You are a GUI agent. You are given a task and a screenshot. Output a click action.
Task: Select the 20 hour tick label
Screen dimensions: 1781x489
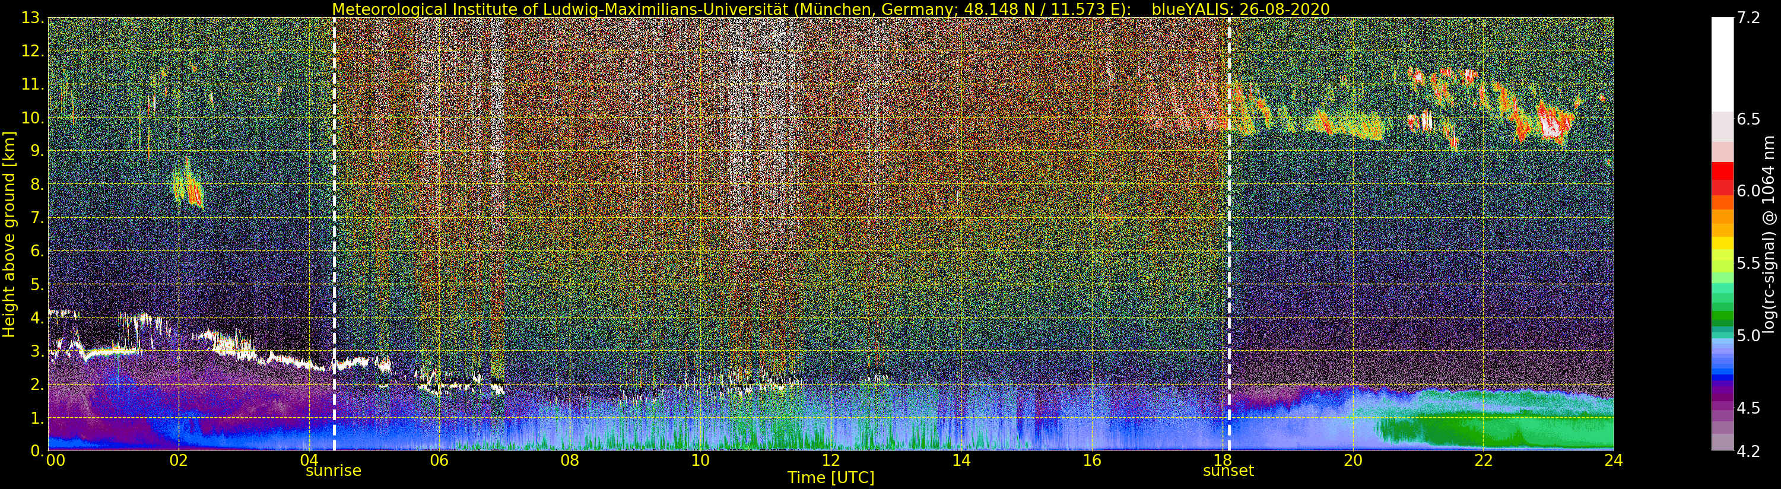(1353, 460)
